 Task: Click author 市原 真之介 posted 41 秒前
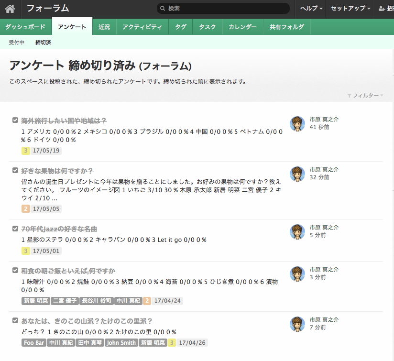[324, 120]
